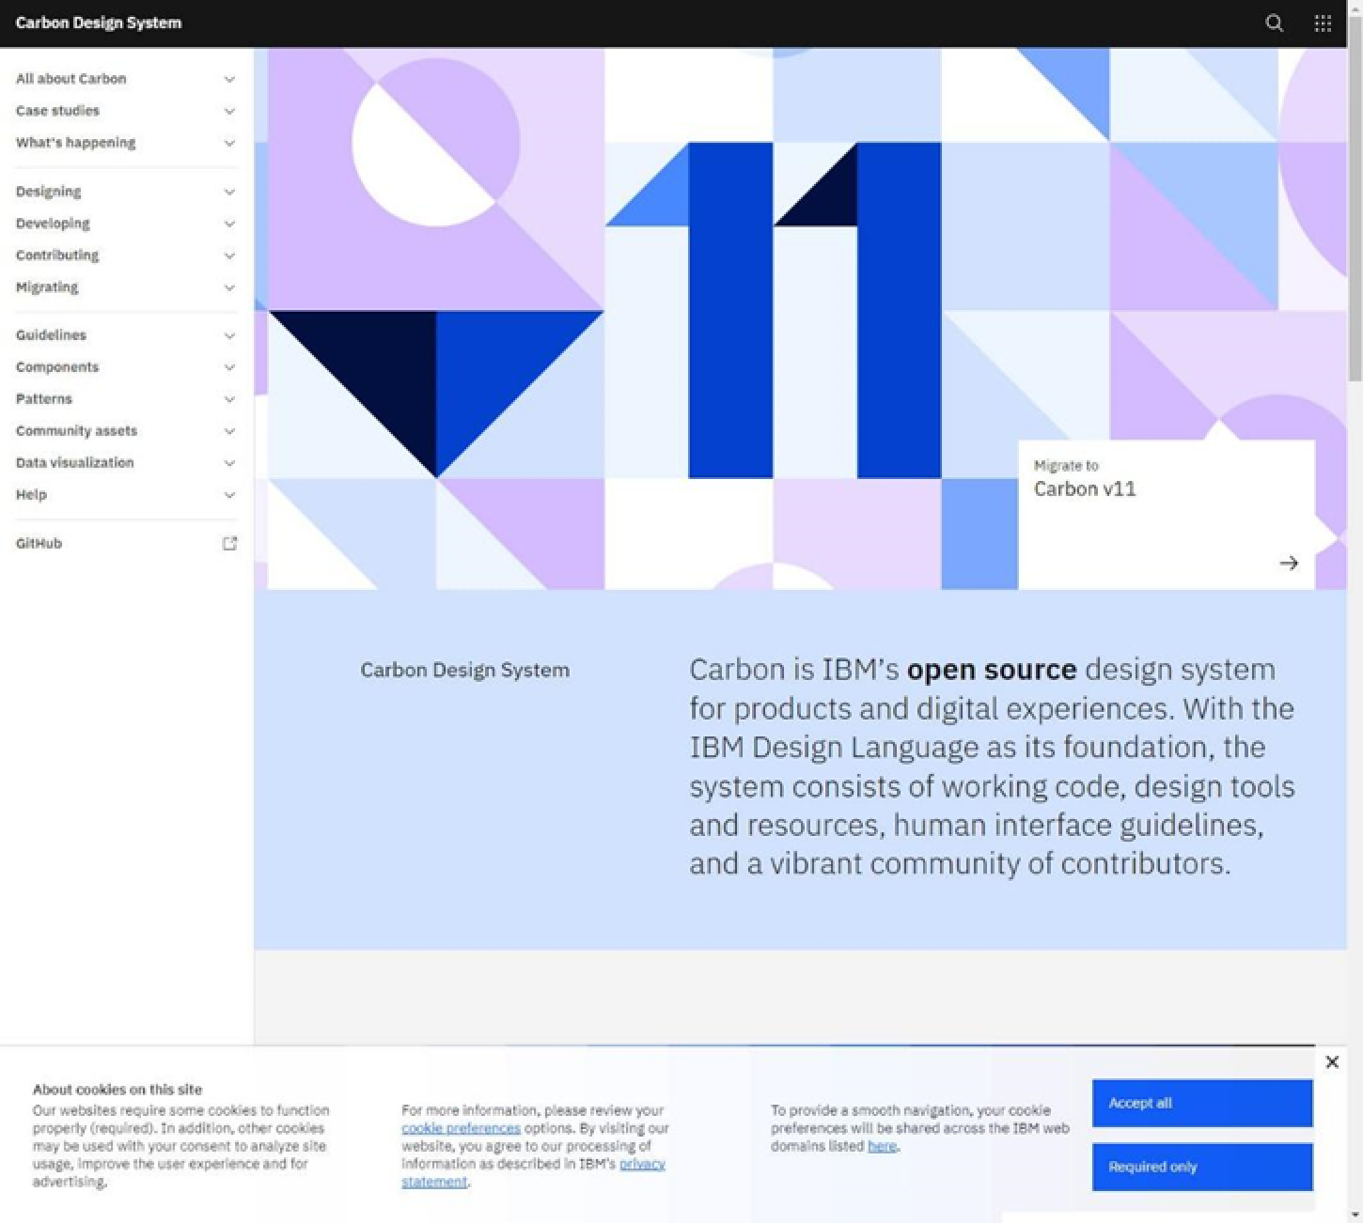1363x1223 pixels.
Task: Click the 'open source' bold text
Action: pos(992,670)
